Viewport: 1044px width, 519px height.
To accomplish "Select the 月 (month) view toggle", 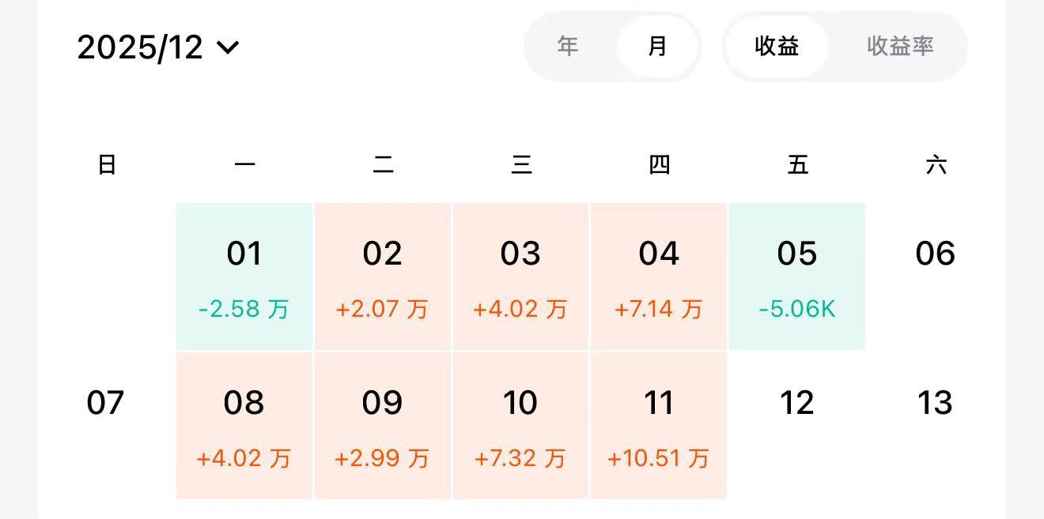I will click(657, 47).
